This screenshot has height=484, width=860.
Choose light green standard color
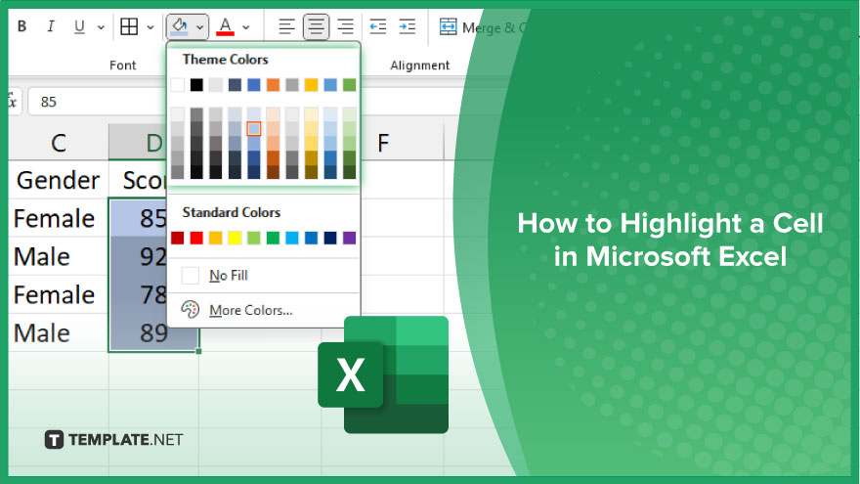coord(254,238)
